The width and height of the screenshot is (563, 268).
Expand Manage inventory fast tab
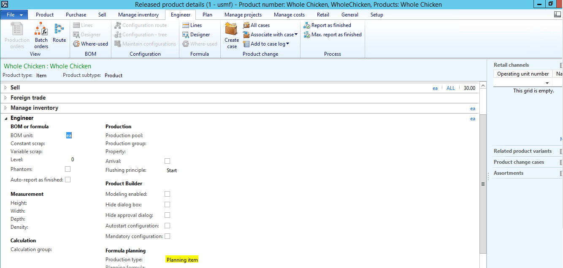pos(5,108)
